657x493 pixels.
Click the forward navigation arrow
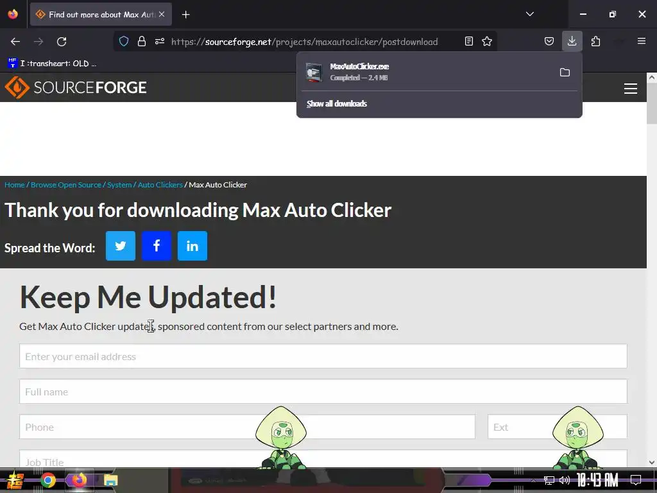[38, 42]
